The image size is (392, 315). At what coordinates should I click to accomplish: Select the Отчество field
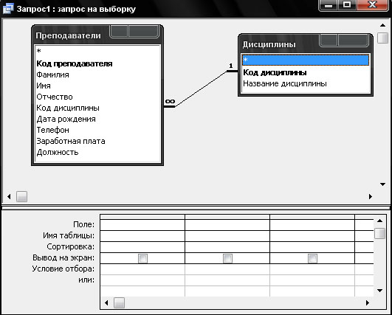click(x=97, y=97)
